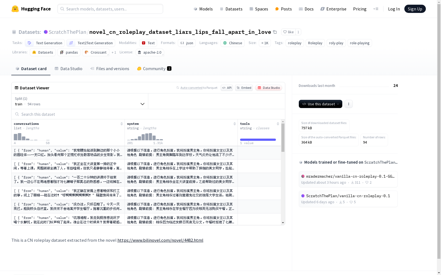
Task: Switch to the Dataset card tab
Action: tap(31, 69)
